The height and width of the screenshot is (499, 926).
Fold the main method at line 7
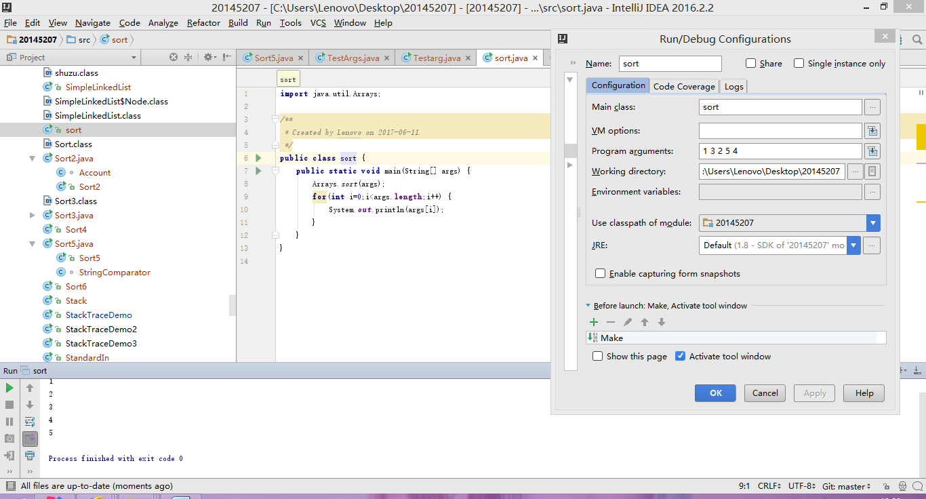[x=275, y=171]
